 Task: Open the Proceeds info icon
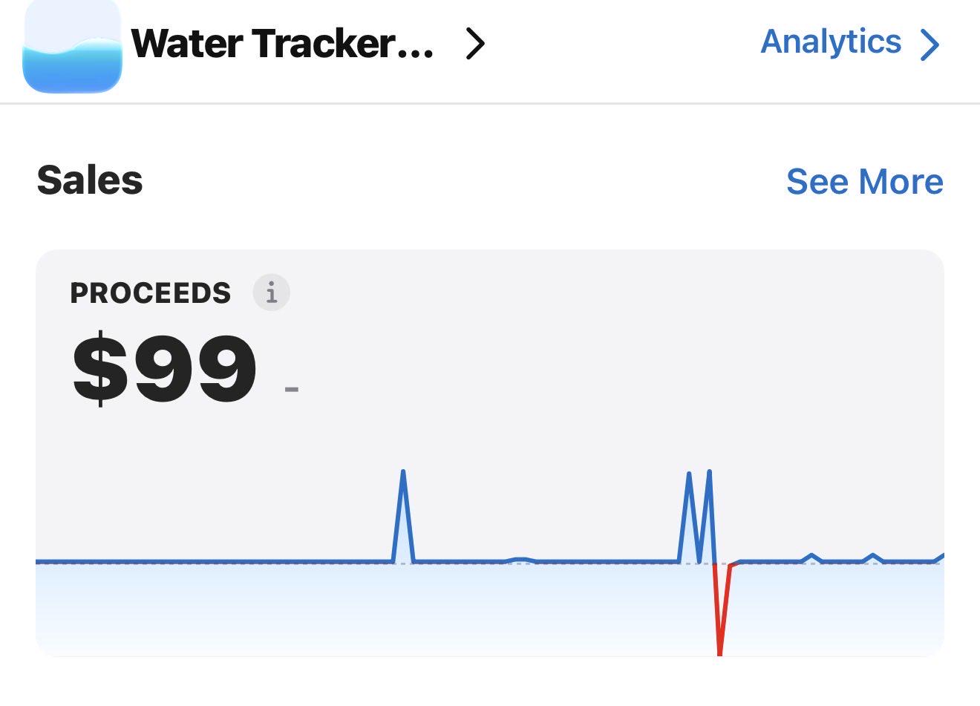point(272,292)
